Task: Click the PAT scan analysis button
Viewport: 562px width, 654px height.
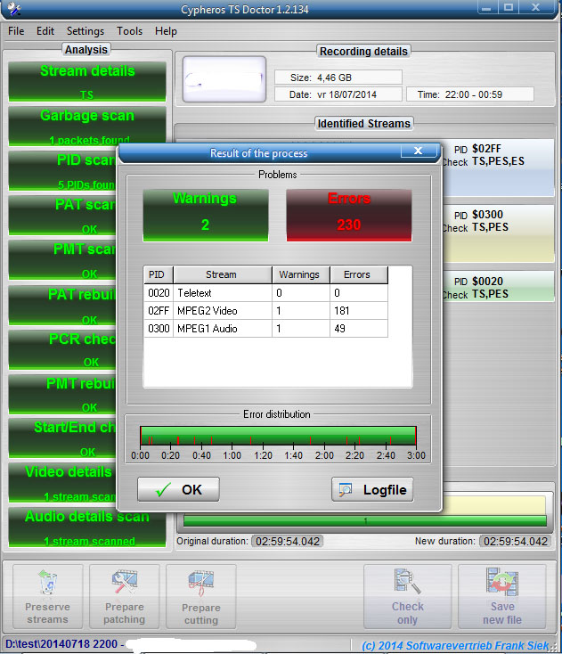Action: tap(62, 216)
